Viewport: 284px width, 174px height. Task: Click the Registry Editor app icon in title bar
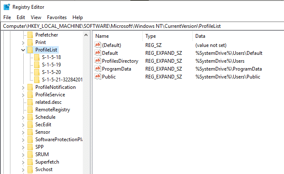point(6,7)
